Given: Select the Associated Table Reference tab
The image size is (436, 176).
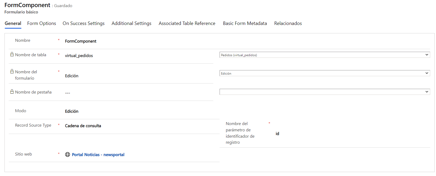Looking at the screenshot, I should tap(187, 23).
